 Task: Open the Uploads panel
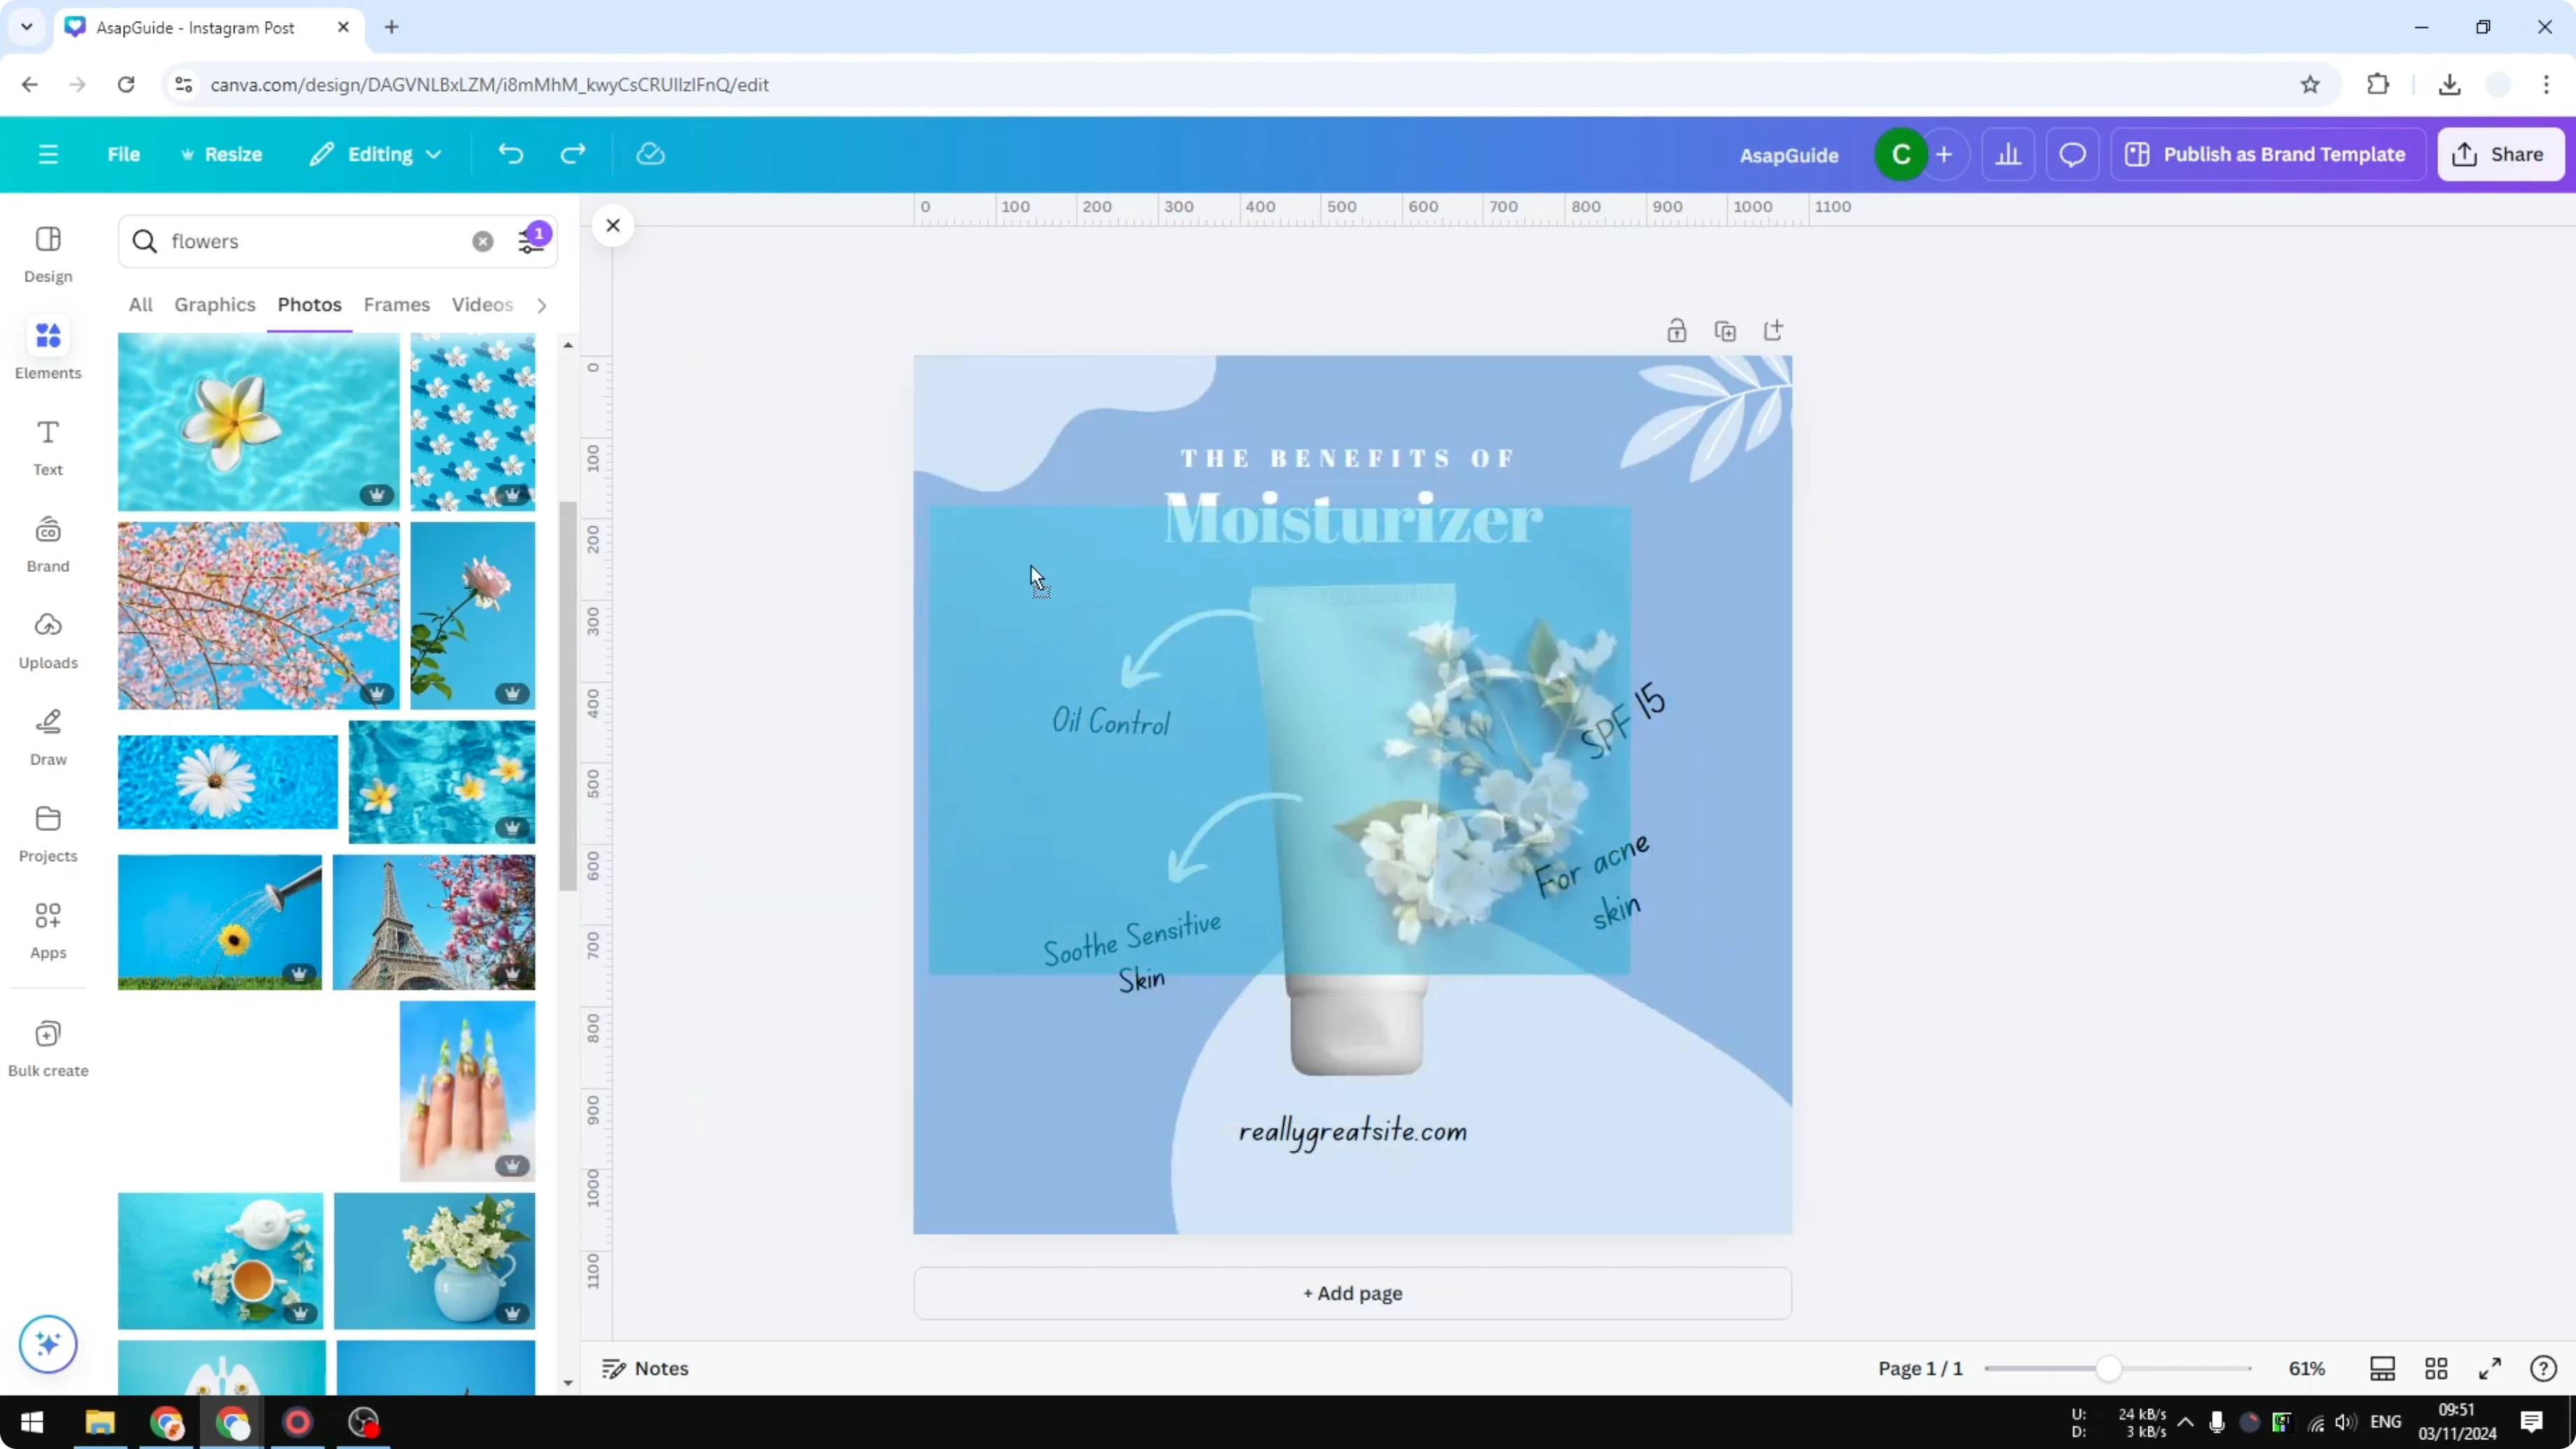click(x=47, y=640)
